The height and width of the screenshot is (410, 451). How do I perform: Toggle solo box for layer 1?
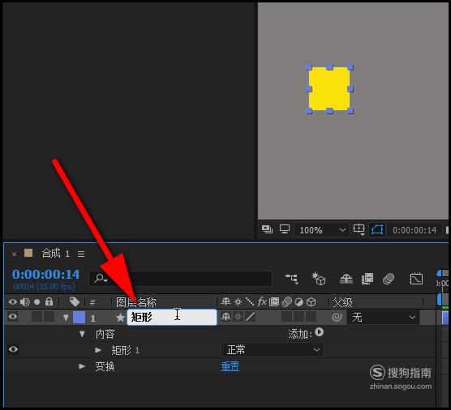[37, 317]
